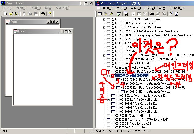Select tree row 00280288 tooltips_class32
Image resolution: width=194 pixels, height=134 pixels.
(131, 68)
